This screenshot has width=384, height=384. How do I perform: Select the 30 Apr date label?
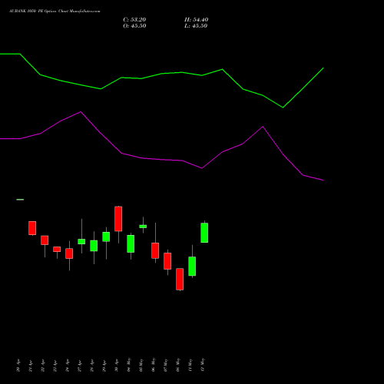point(117,366)
